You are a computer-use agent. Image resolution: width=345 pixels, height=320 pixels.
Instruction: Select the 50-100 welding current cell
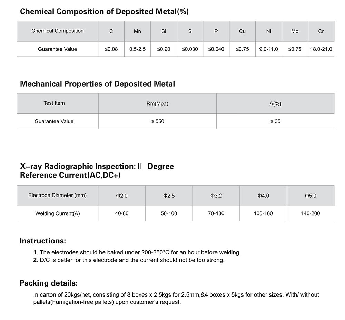point(169,213)
